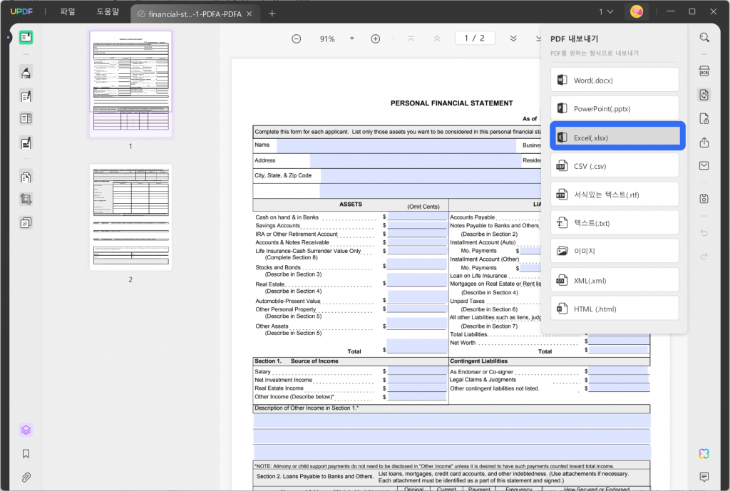Screen dimensions: 730x491
Task: Export PDF as Word(.docx)
Action: (x=615, y=80)
